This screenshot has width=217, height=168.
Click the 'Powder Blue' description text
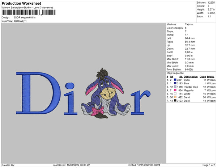(191, 87)
